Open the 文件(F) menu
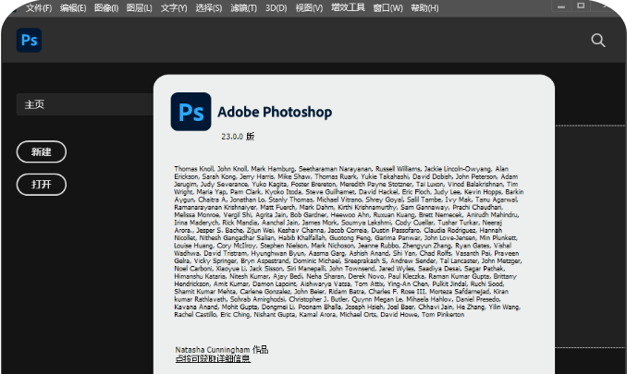The image size is (627, 374). point(40,8)
